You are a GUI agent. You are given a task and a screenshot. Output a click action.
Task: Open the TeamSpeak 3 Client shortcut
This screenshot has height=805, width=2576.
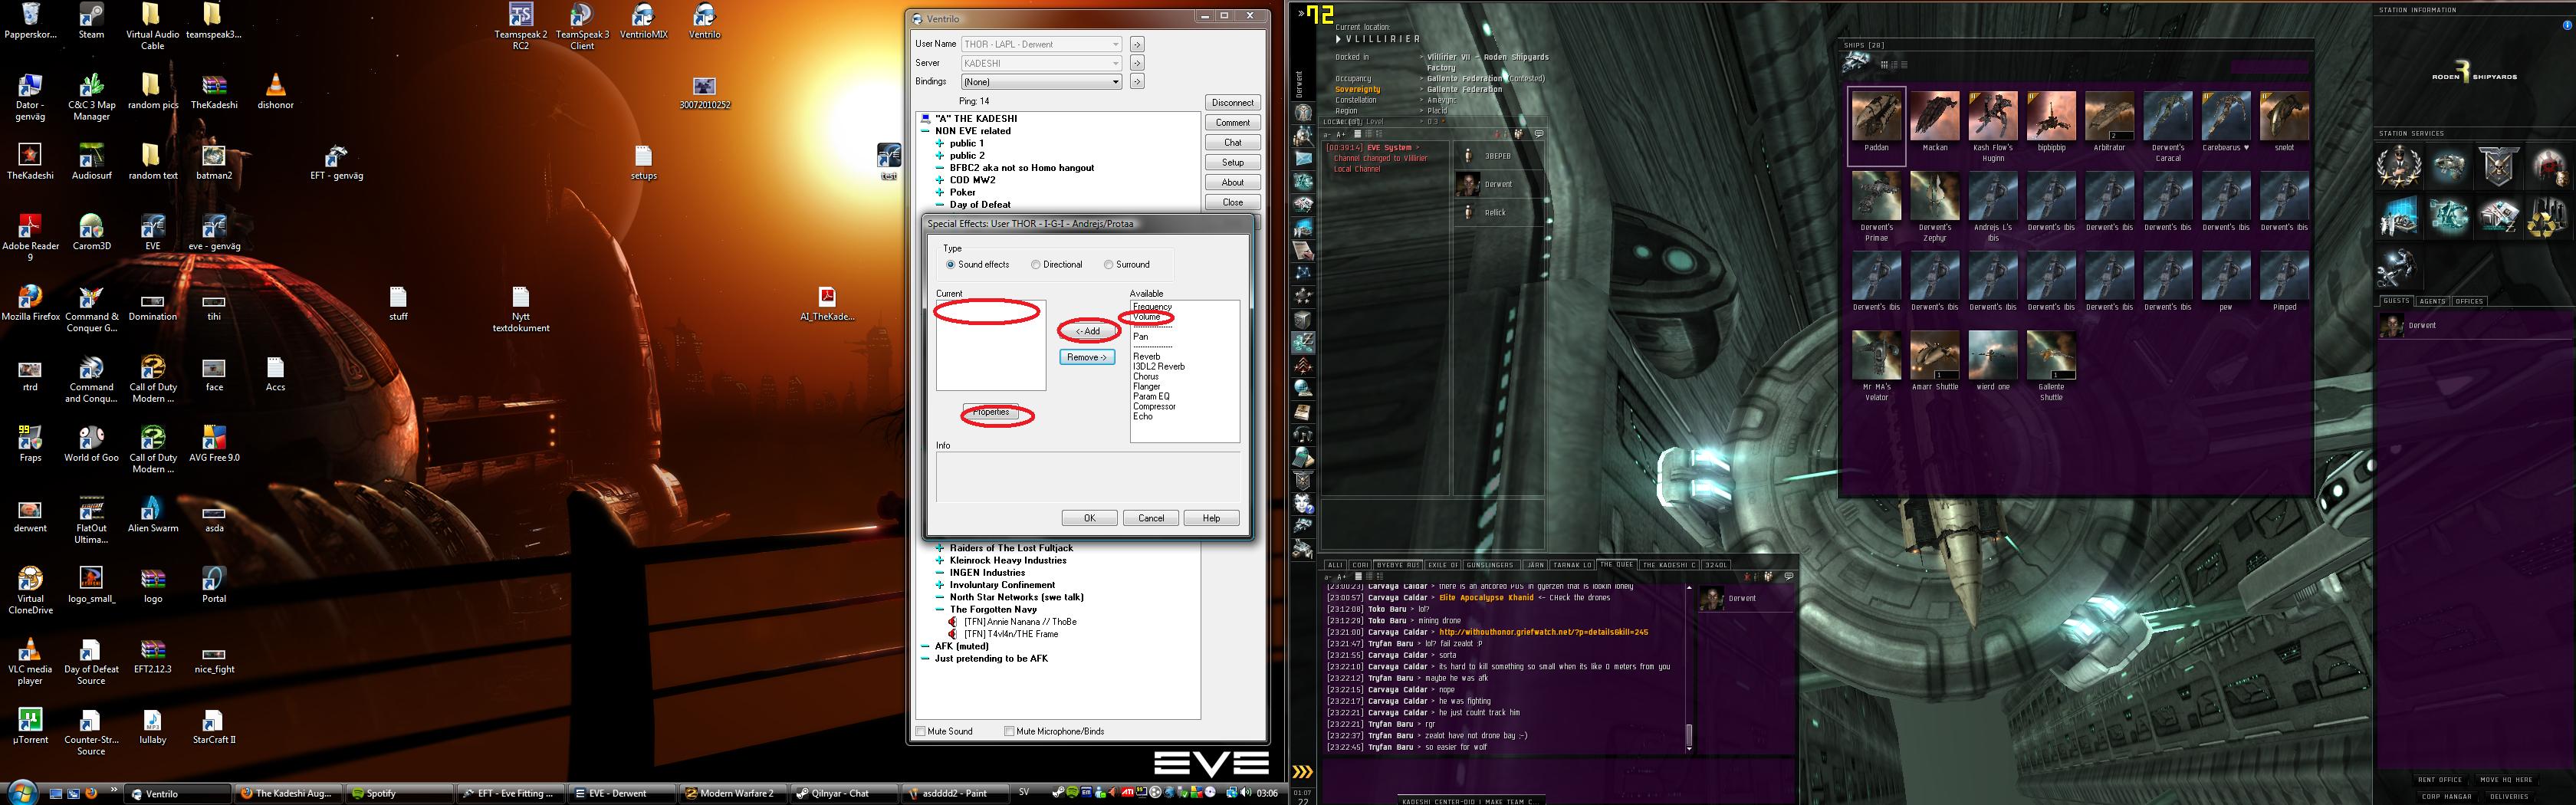coord(582,27)
